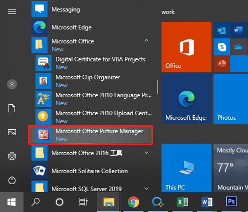248x212 pixels.
Task: Open the Microsoft Edge tile
Action: [x=186, y=99]
